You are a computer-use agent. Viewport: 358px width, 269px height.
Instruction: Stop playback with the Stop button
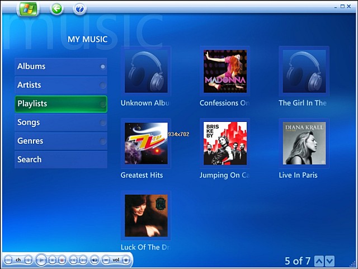tap(52, 260)
